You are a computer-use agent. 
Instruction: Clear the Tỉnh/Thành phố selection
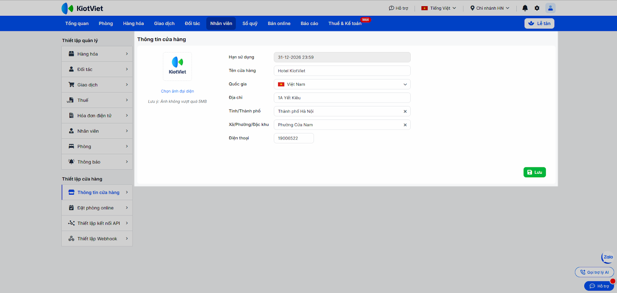(x=405, y=111)
